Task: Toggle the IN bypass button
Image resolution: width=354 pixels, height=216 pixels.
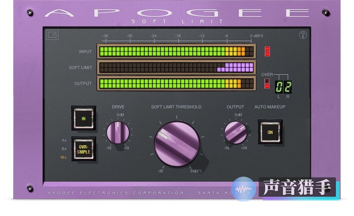Action: [84, 118]
